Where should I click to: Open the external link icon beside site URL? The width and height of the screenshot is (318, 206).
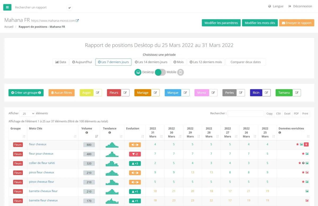click(x=77, y=21)
